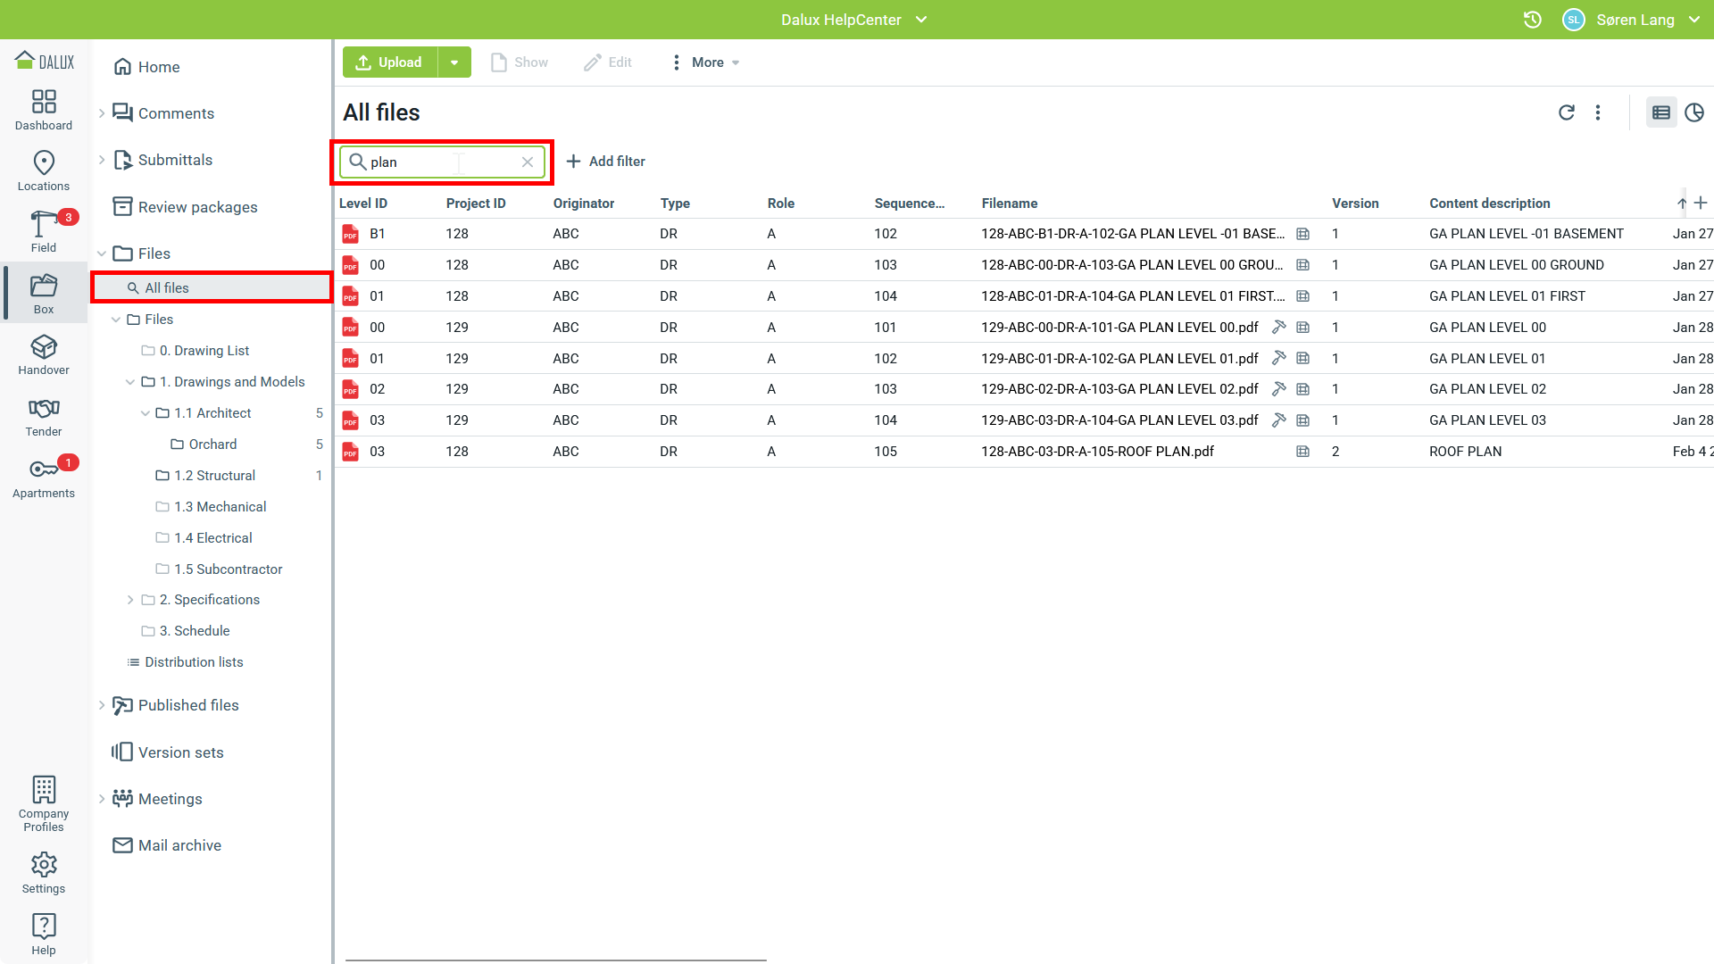Open the Upload dropdown arrow
This screenshot has width=1714, height=964.
[455, 62]
